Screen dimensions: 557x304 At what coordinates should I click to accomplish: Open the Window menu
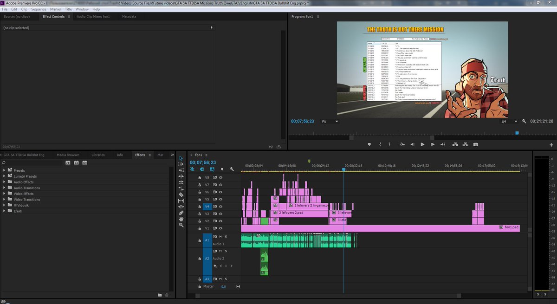tap(82, 9)
